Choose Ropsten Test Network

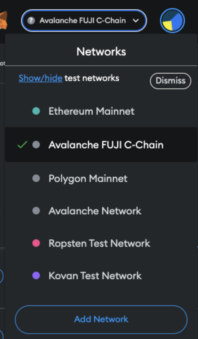tap(101, 243)
